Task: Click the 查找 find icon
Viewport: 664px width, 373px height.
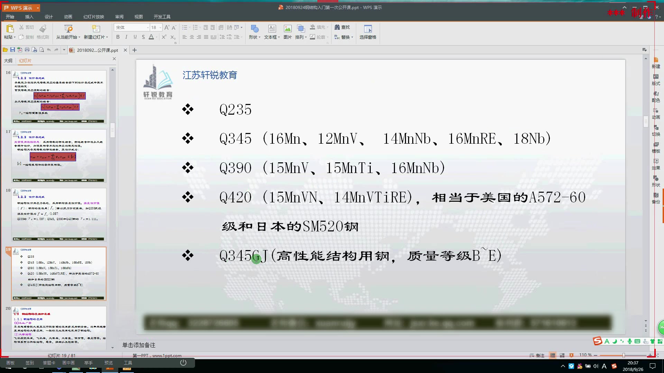Action: [x=342, y=27]
